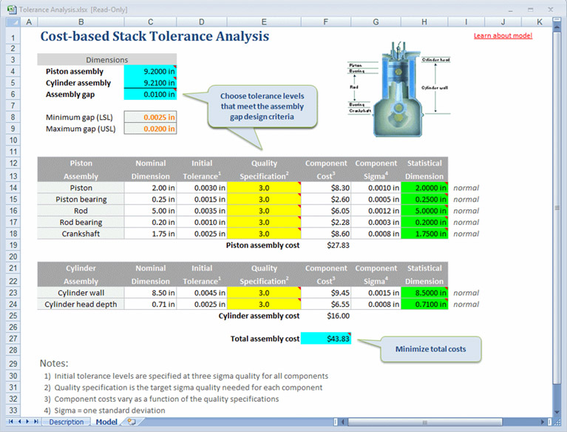Insert a new worksheet tab icon

[x=132, y=422]
